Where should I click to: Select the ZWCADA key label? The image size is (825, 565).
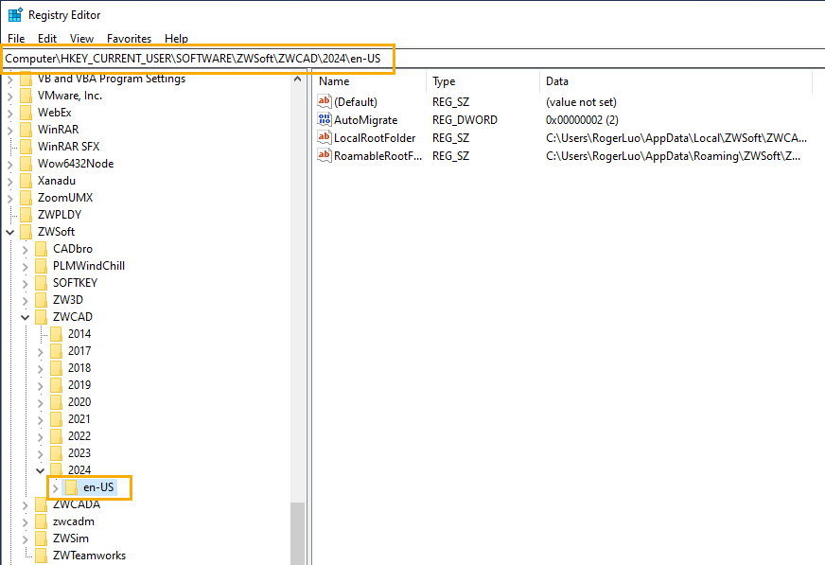pyautogui.click(x=77, y=504)
